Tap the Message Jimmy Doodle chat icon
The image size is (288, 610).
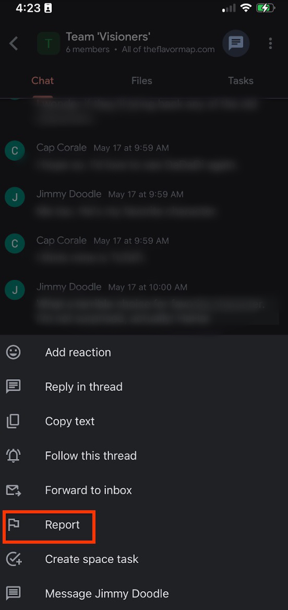click(13, 594)
